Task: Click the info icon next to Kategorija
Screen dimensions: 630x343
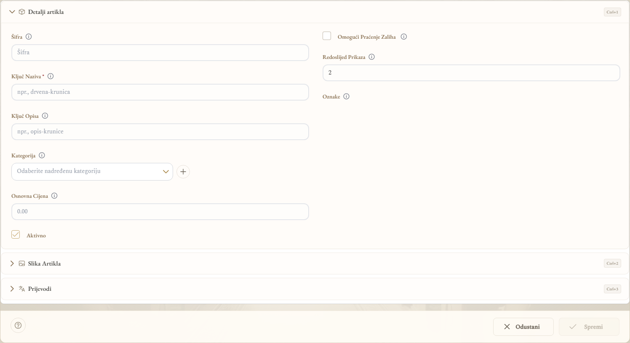Action: [x=42, y=155]
